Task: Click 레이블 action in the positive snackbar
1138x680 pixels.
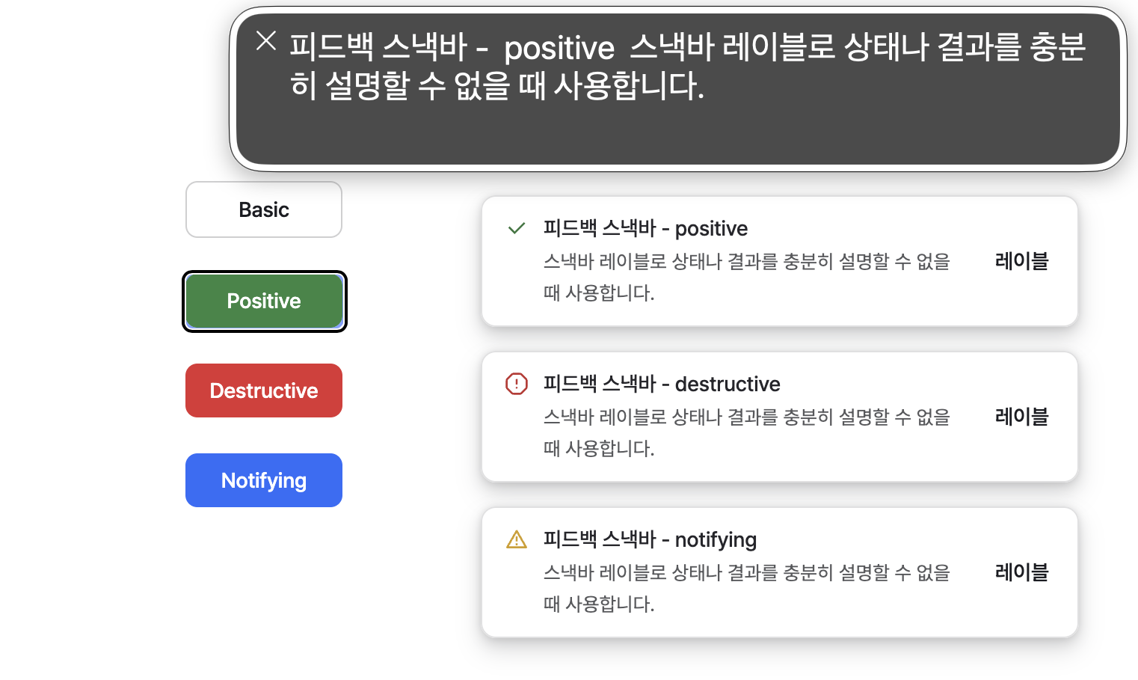Action: point(1021,261)
